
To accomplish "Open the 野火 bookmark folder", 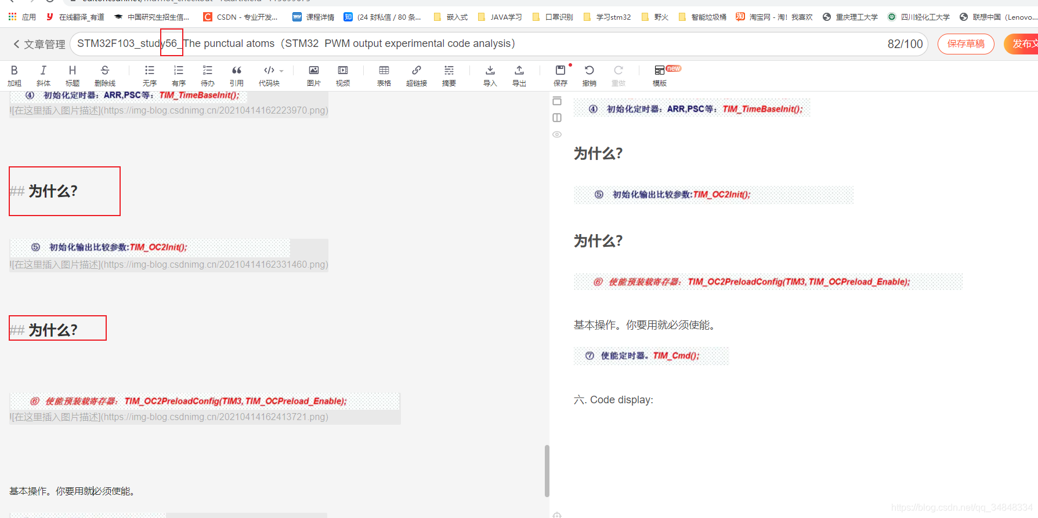I will click(655, 17).
